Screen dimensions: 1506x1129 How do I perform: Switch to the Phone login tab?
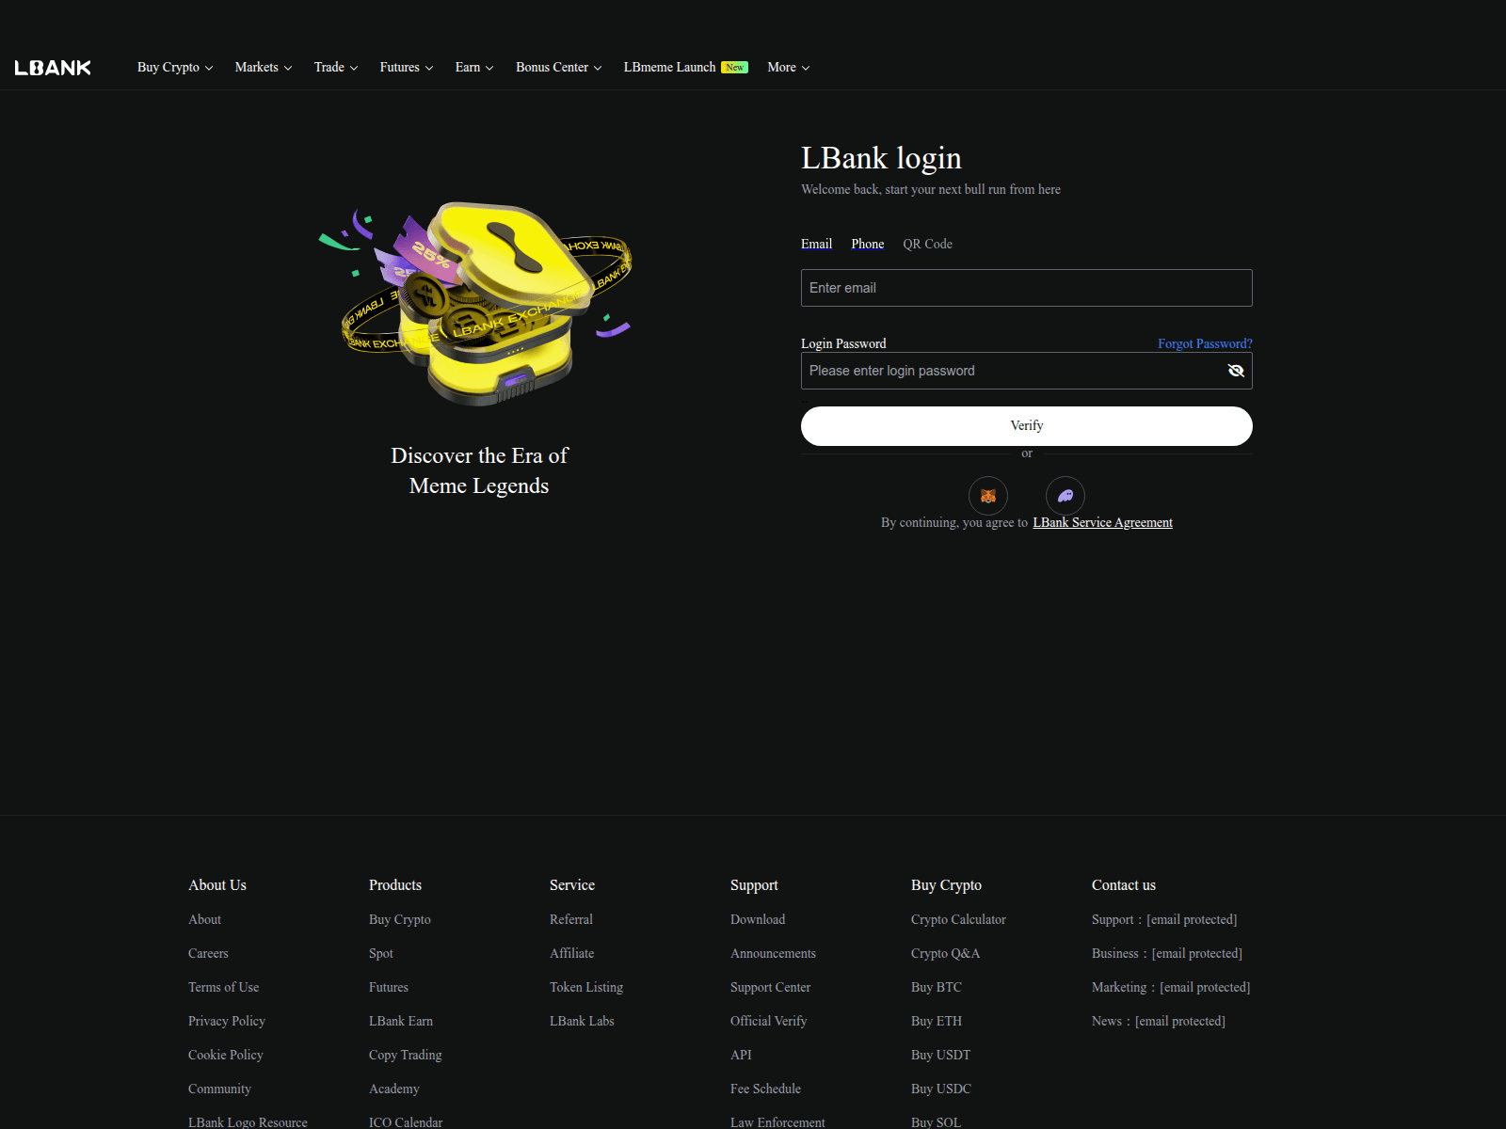click(868, 244)
